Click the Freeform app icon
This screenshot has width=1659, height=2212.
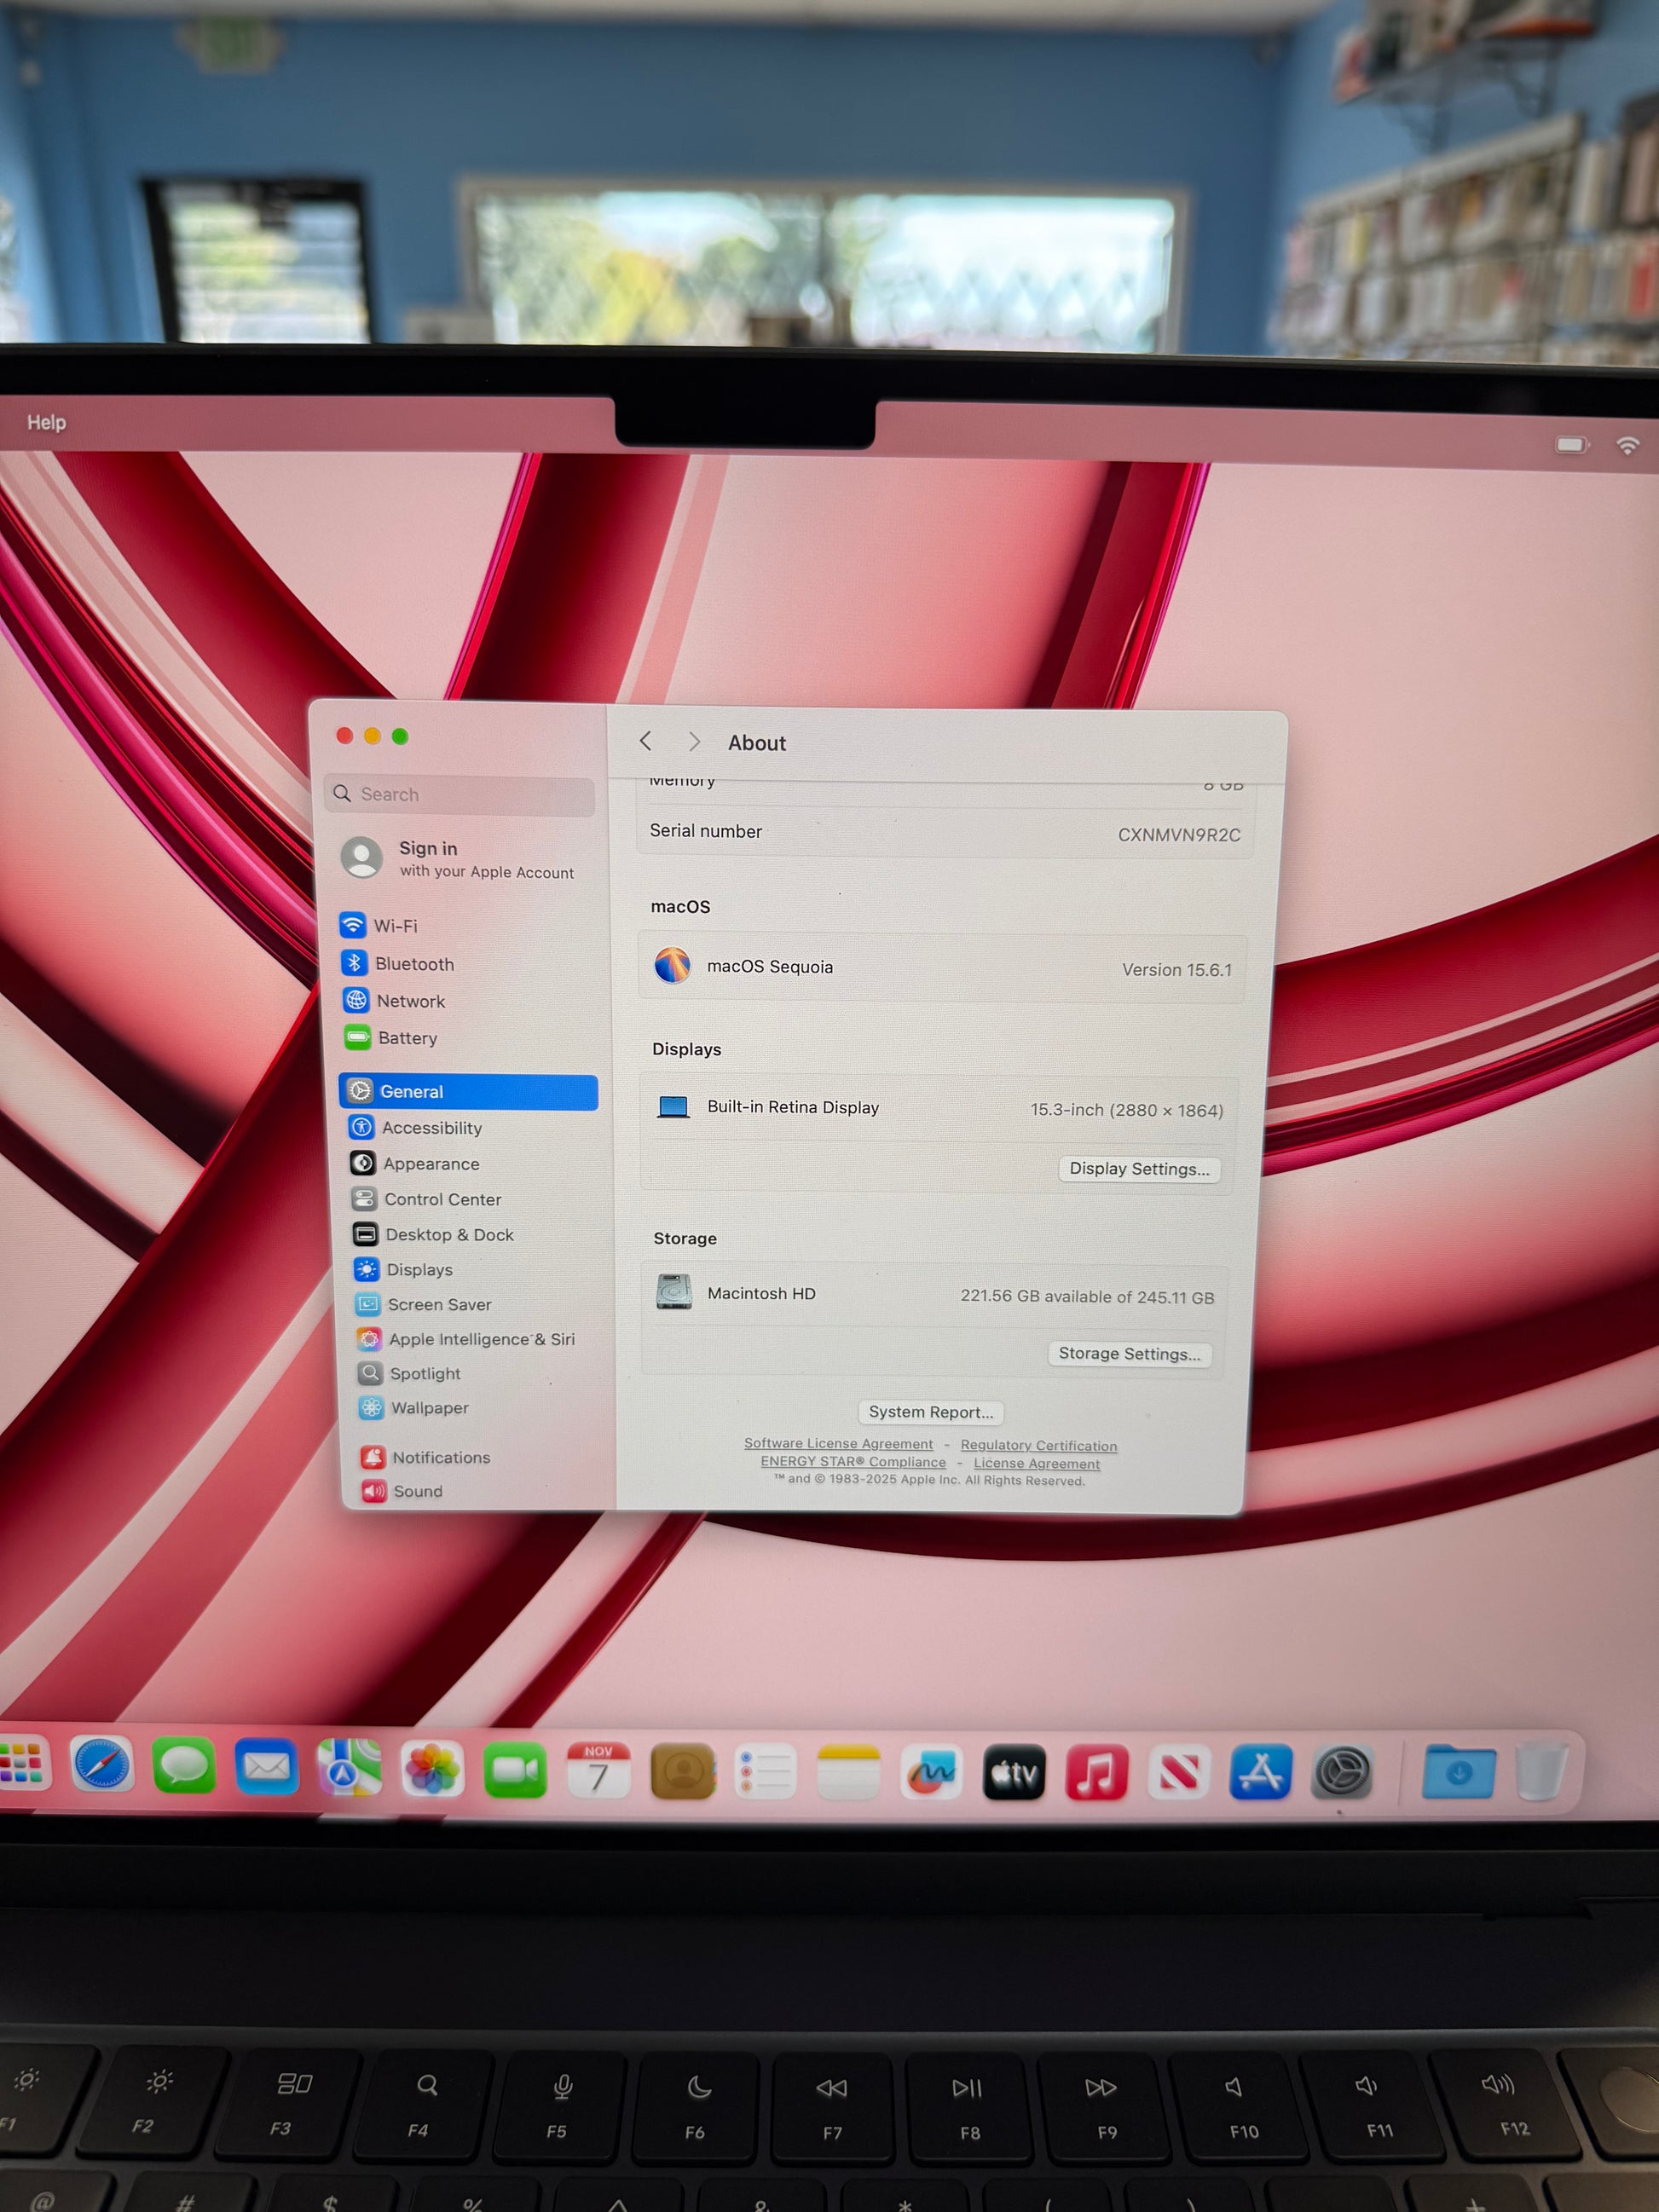click(x=931, y=1773)
